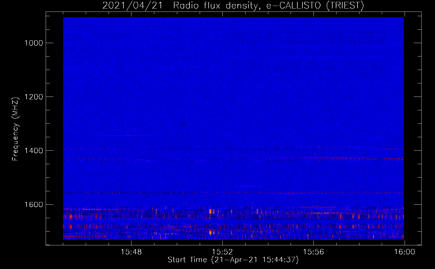The image size is (435, 269).
Task: Click the '15:56' time tick label
Action: click(313, 252)
